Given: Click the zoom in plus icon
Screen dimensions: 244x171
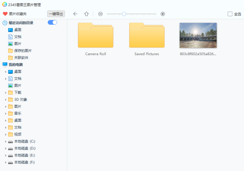Looking at the screenshot, I should point(163,14).
